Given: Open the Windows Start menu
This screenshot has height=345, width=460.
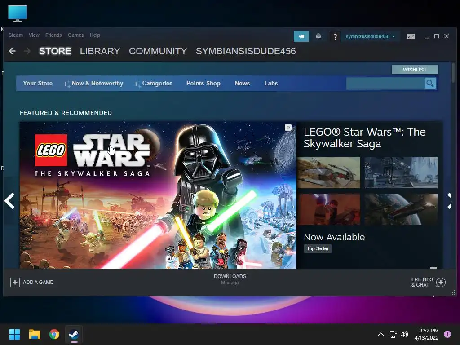Looking at the screenshot, I should click(x=14, y=334).
